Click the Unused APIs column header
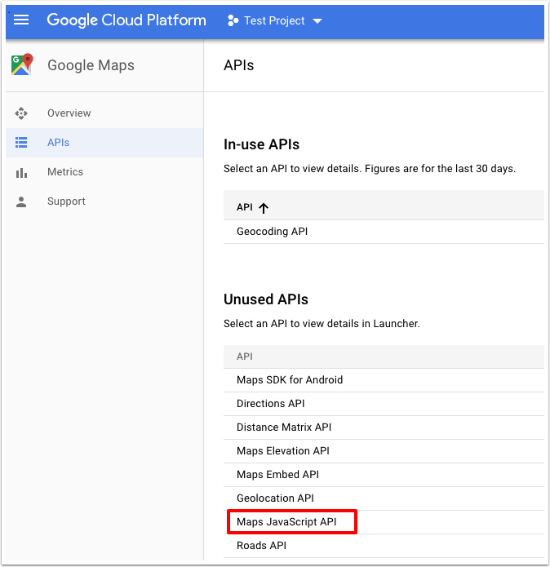Image resolution: width=550 pixels, height=567 pixels. pos(245,357)
